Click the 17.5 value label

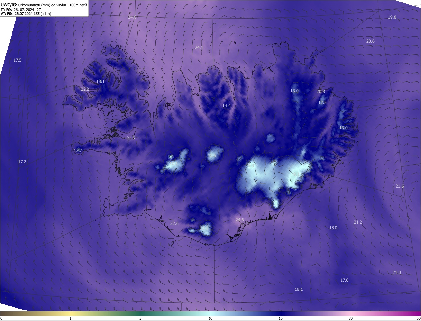pyautogui.click(x=17, y=60)
